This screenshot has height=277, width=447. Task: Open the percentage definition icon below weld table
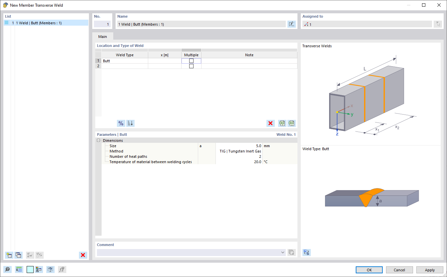[x=121, y=123]
